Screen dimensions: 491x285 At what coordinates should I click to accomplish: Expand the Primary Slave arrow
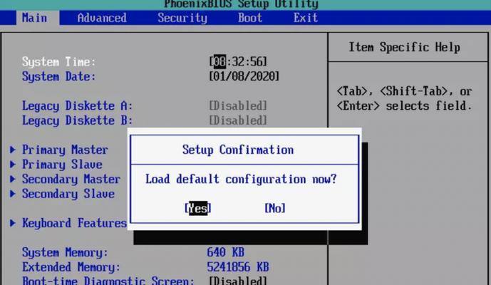(13, 165)
